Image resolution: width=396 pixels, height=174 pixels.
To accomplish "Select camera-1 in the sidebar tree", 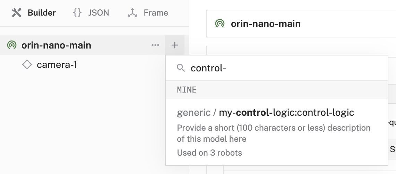I will tap(57, 64).
